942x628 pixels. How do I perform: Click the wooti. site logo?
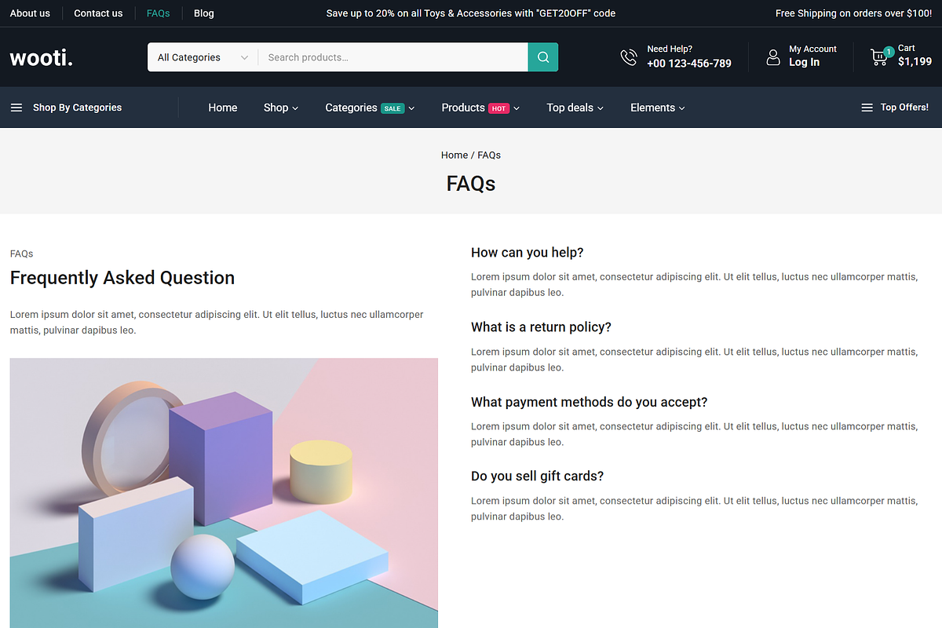[x=41, y=57]
